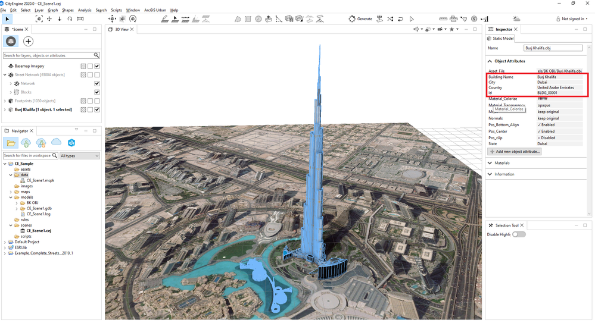The height and width of the screenshot is (323, 595).
Task: Click the add layer plus icon
Action: coord(28,41)
